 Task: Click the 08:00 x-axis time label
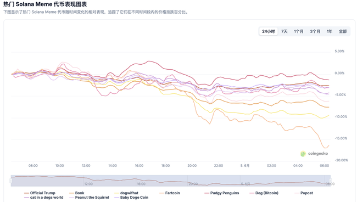point(33,166)
